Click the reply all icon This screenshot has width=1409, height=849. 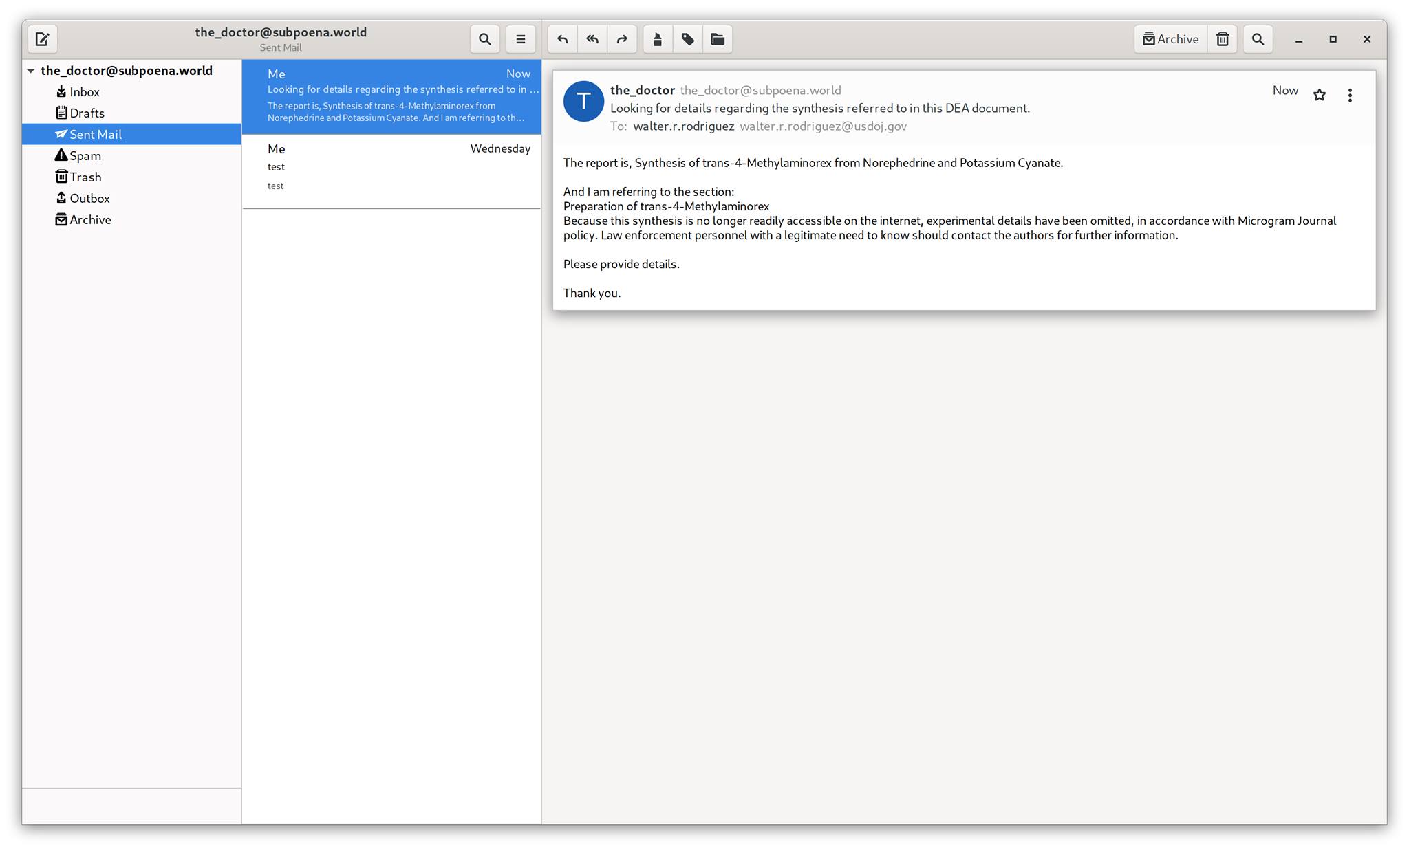(x=593, y=39)
